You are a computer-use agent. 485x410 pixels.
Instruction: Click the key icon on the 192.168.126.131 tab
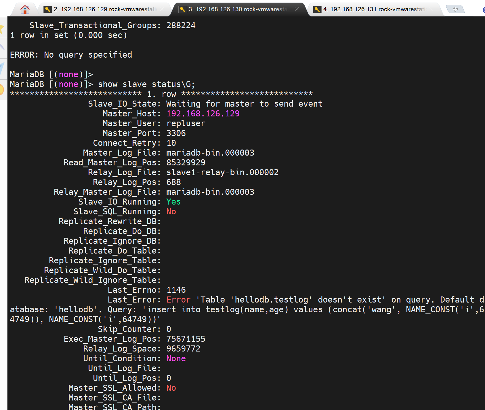[317, 10]
